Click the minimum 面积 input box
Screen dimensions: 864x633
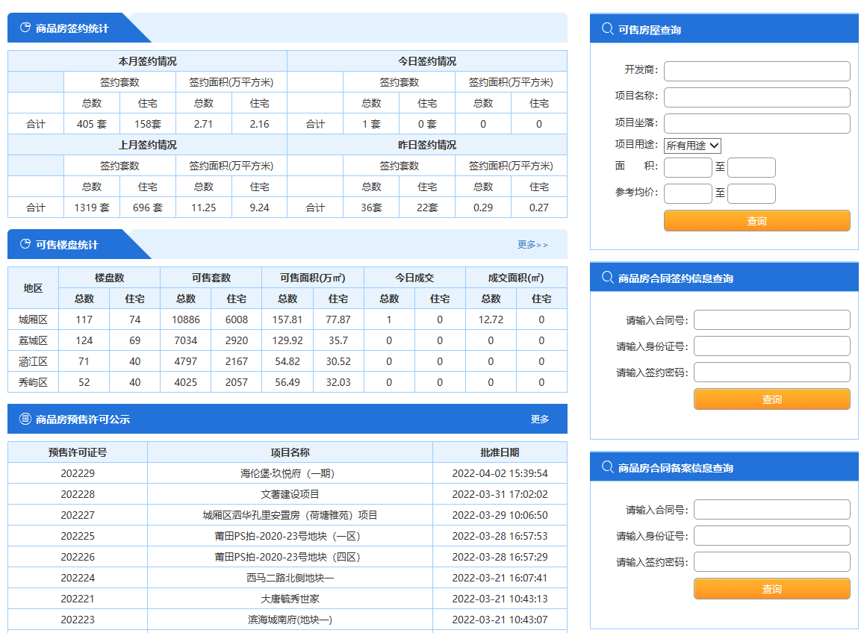[687, 168]
